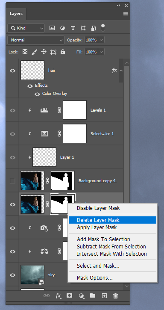Create a new group folder icon
Viewport: 164px width, 310px height.
pos(93,295)
